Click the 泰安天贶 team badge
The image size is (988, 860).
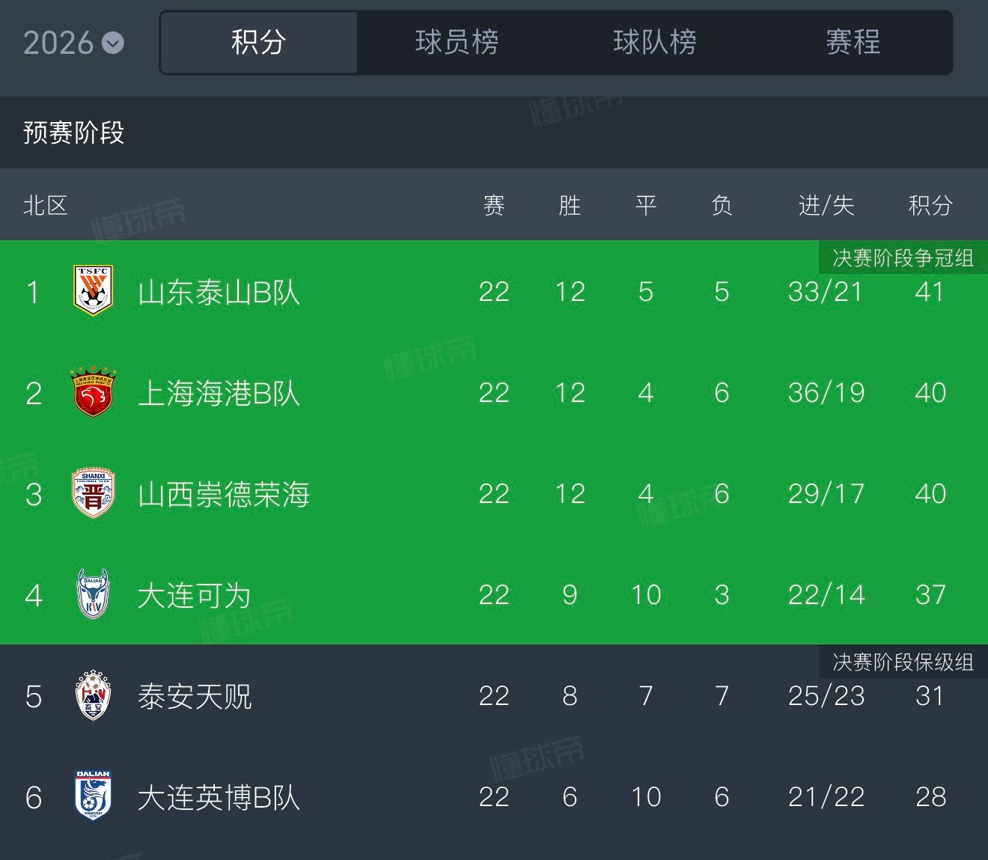[x=93, y=695]
